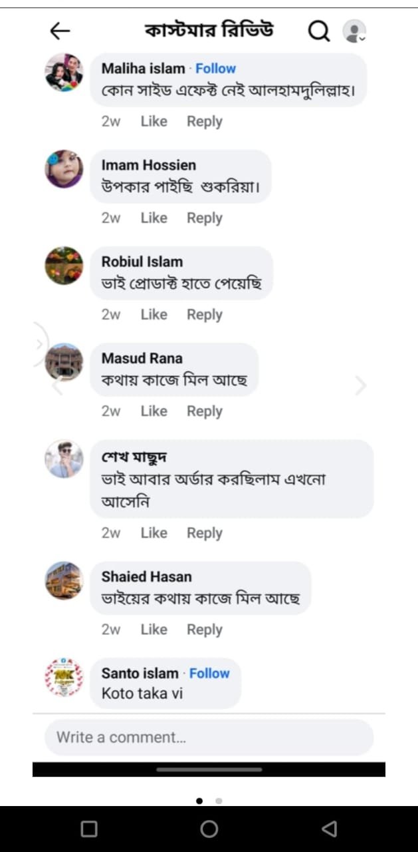Reply to Shaied Hasan's comment
The width and height of the screenshot is (418, 852).
pos(204,630)
